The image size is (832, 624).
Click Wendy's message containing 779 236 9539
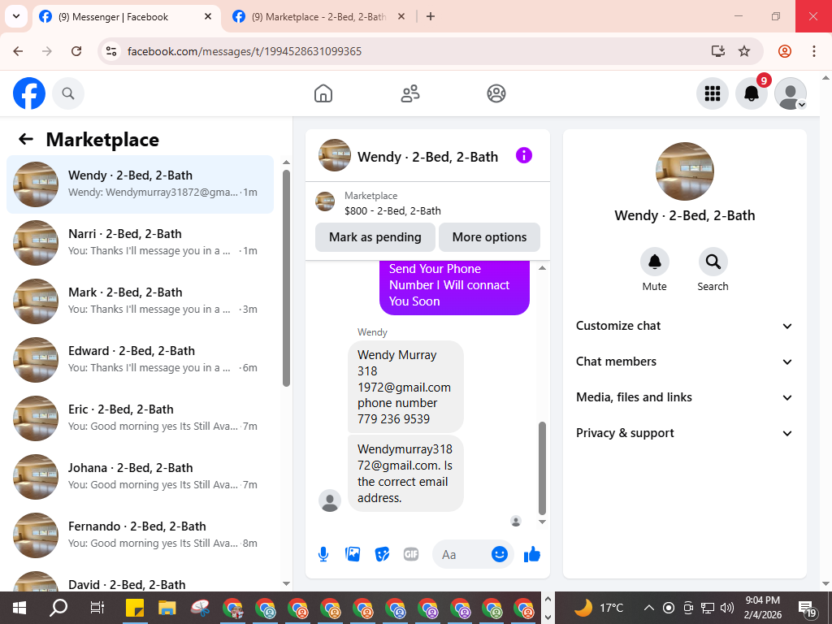405,387
